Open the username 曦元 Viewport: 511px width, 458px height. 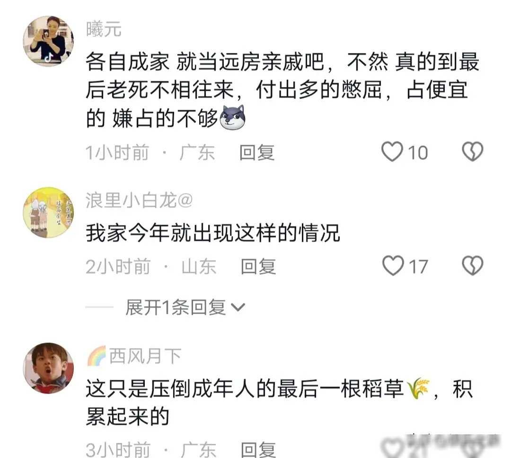(x=104, y=29)
